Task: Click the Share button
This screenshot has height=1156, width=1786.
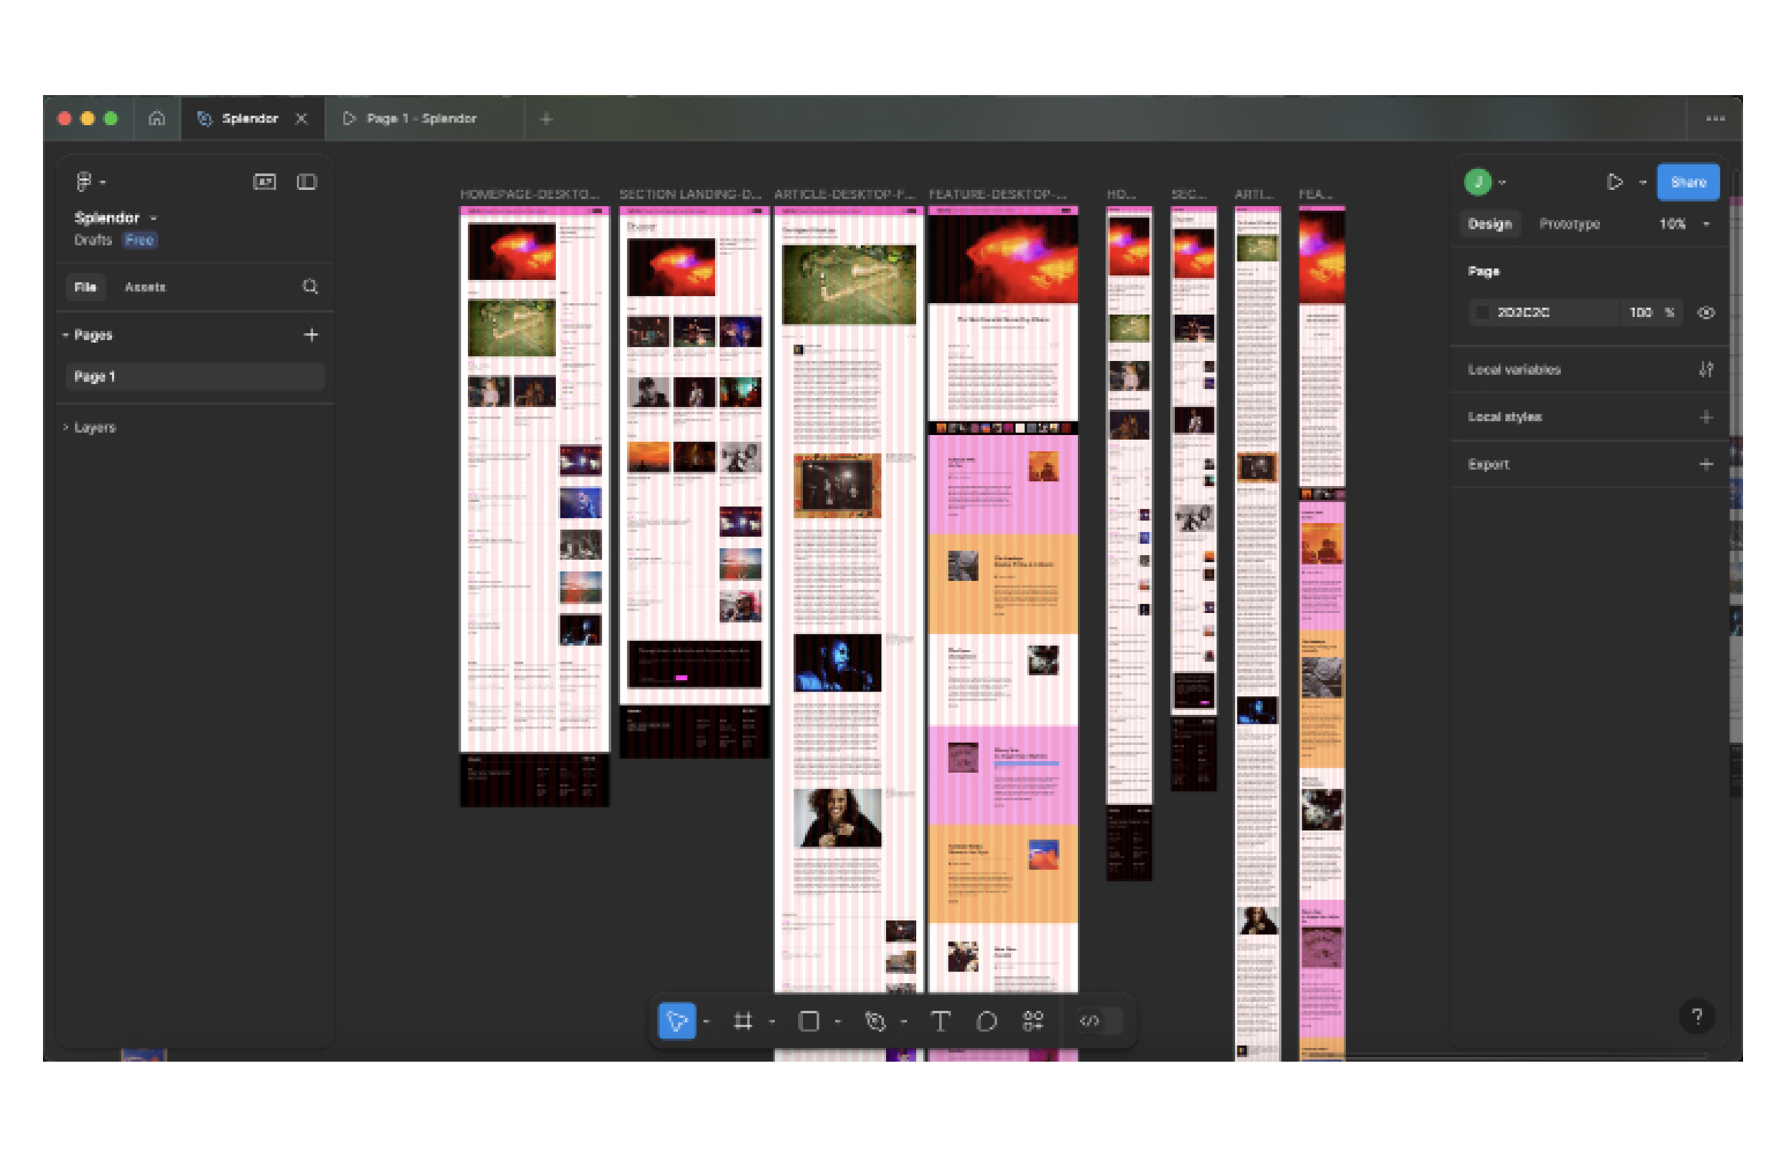Action: coord(1687,181)
